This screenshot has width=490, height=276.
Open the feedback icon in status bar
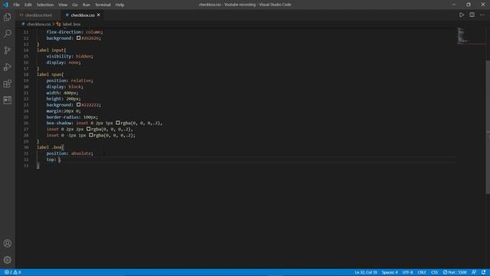(x=474, y=272)
